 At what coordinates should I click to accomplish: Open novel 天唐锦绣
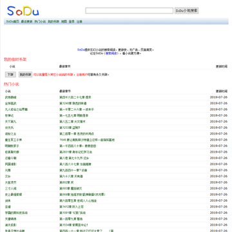[11, 219]
